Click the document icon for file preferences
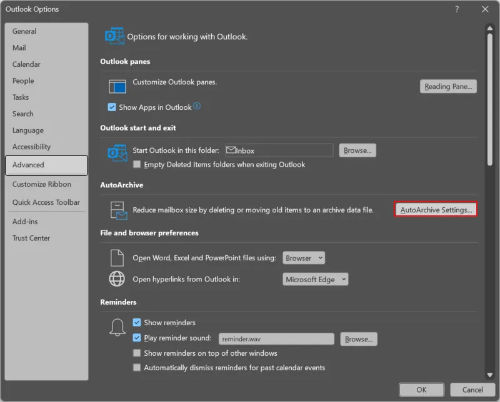 tap(117, 258)
